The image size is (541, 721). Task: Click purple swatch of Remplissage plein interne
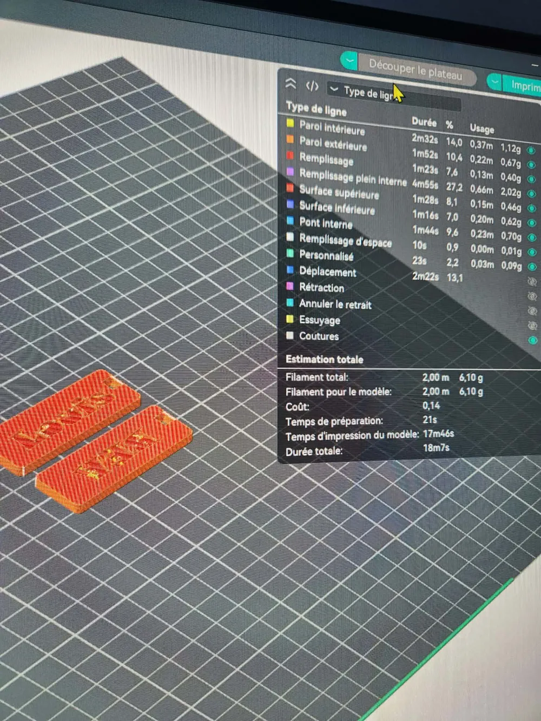click(x=290, y=171)
